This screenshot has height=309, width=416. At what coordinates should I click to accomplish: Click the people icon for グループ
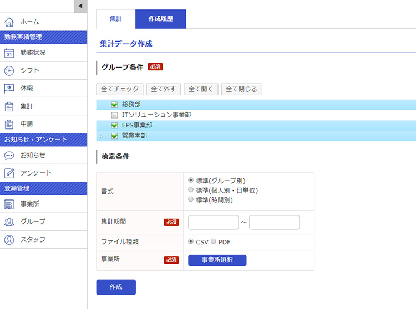pyautogui.click(x=9, y=222)
